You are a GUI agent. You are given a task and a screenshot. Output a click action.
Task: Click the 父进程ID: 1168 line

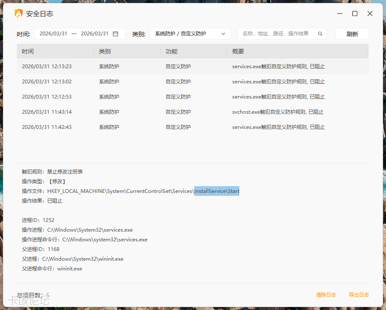(40, 249)
